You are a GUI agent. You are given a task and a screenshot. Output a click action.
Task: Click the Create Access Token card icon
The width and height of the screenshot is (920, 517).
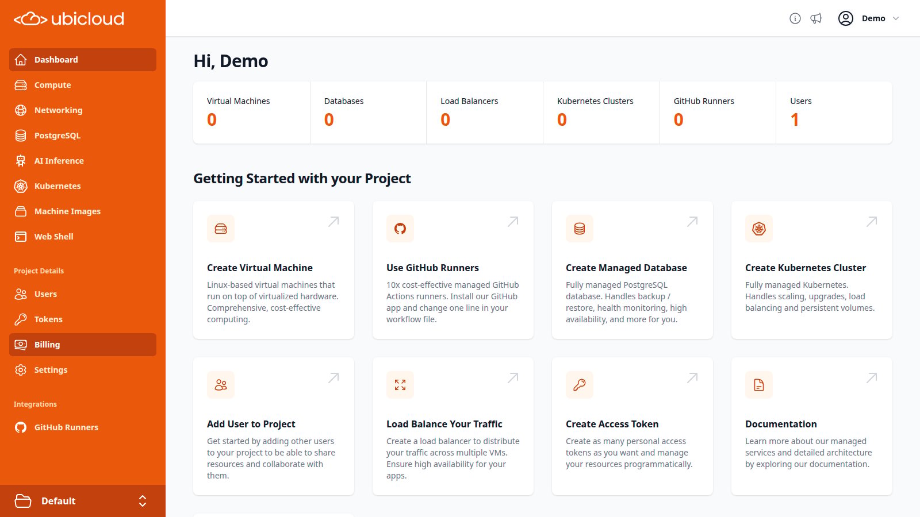580,385
